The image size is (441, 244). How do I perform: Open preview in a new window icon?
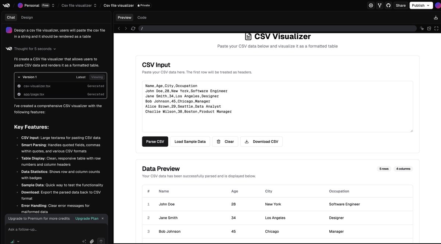point(429,28)
